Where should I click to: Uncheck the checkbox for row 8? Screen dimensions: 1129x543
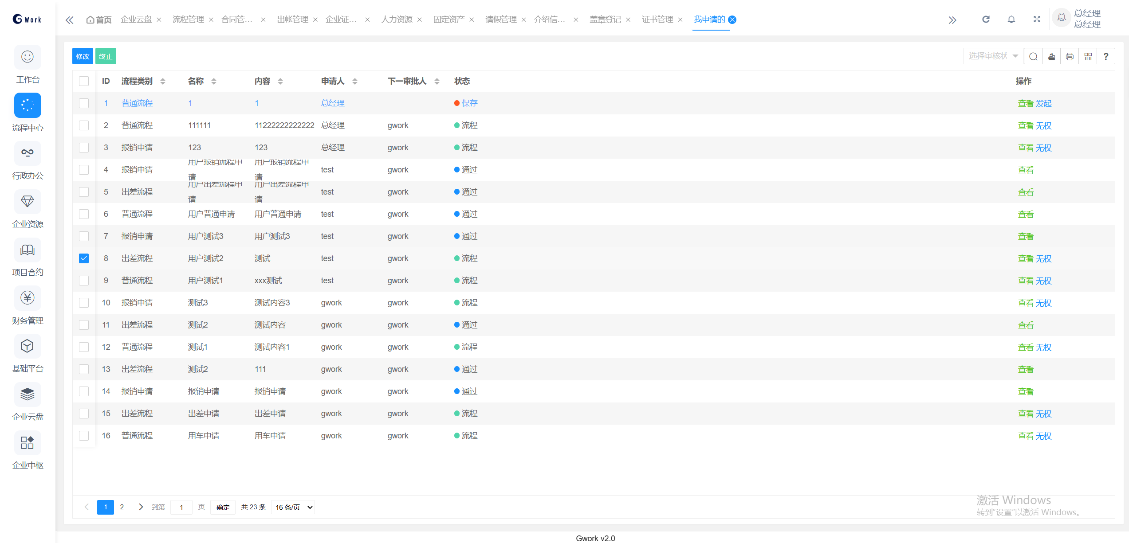84,258
